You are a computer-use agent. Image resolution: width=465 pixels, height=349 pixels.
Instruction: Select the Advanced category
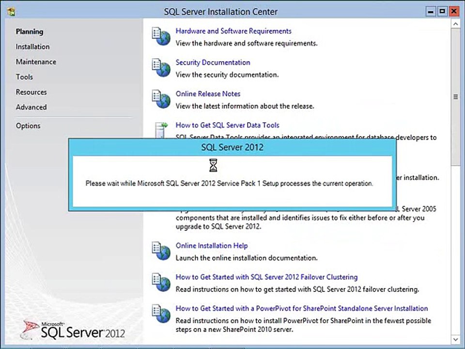(31, 107)
